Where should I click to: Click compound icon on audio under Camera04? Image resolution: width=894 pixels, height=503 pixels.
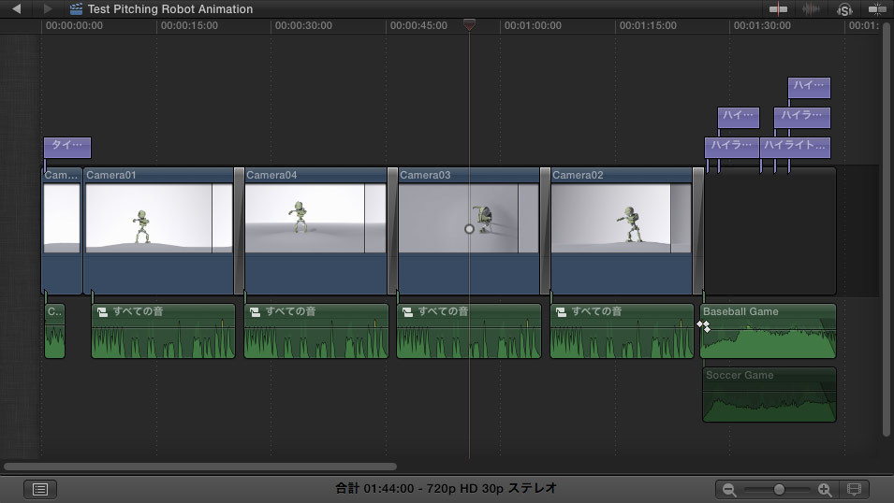(x=255, y=311)
